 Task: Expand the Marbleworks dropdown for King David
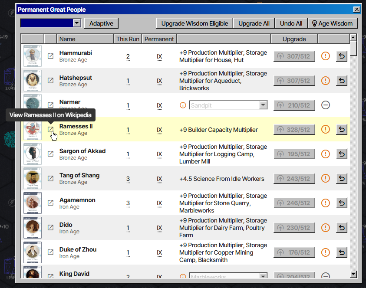pos(263,276)
